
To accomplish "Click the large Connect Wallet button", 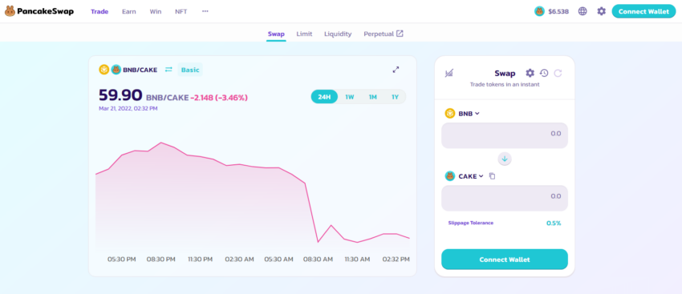I will coord(505,260).
